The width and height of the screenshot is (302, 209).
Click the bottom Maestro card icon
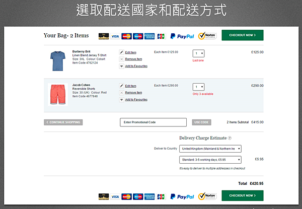tap(138, 197)
